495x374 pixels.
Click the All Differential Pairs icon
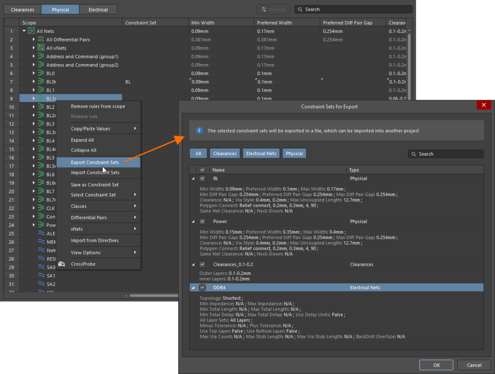coord(41,39)
